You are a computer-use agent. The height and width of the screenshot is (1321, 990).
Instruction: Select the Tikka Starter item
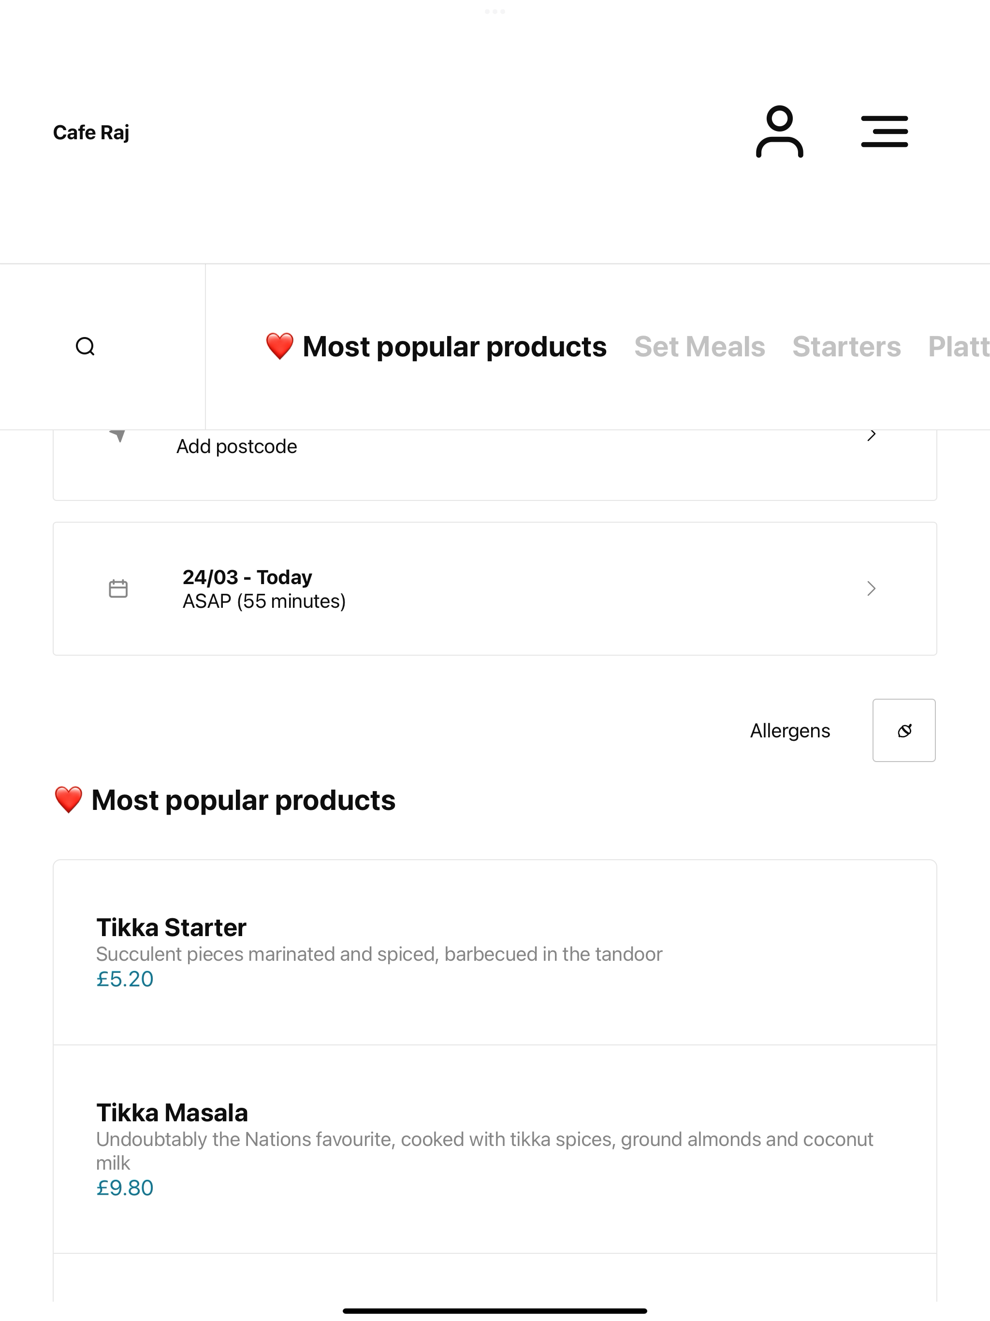(495, 953)
